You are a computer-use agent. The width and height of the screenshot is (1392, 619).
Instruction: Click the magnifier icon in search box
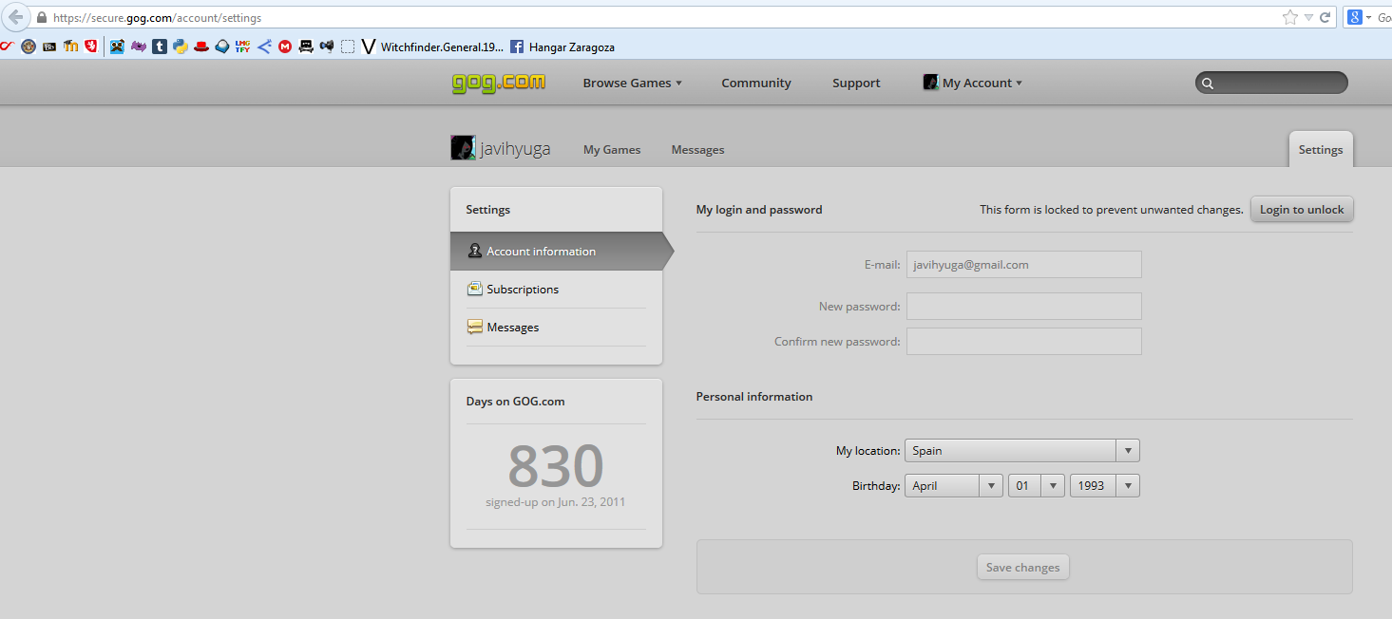[1208, 84]
